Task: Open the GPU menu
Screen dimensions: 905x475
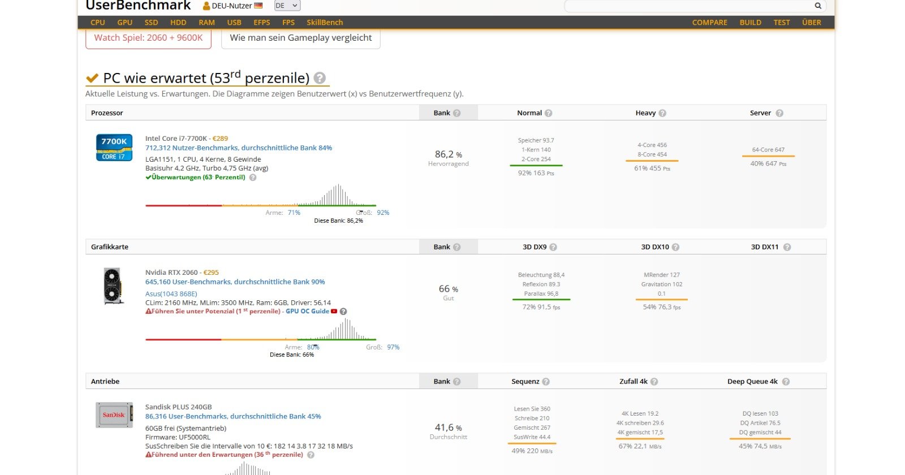Action: 125,23
